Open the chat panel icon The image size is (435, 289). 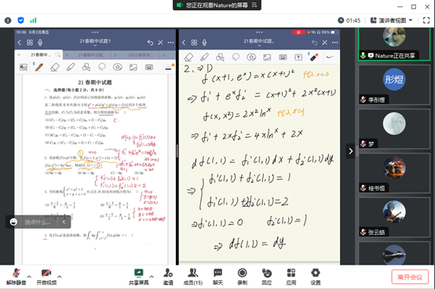(x=217, y=276)
